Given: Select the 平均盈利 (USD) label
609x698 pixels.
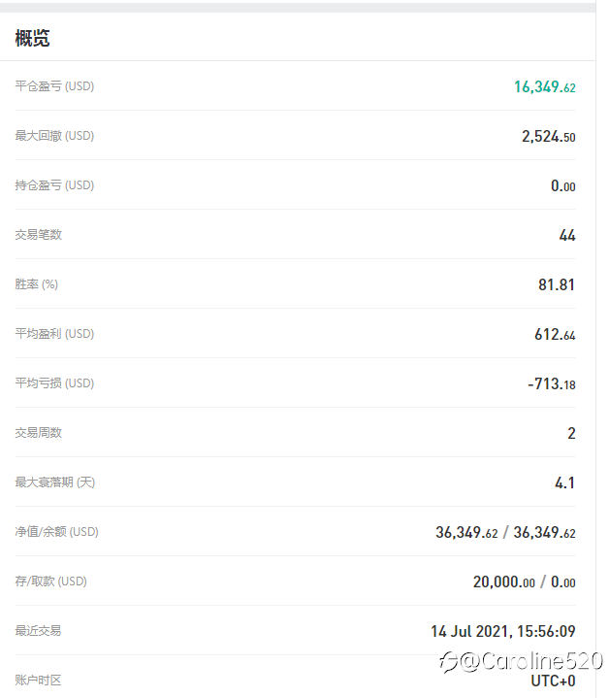Looking at the screenshot, I should pos(54,333).
